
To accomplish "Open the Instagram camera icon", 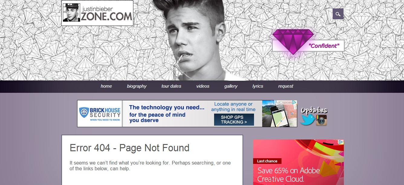I will (321, 120).
